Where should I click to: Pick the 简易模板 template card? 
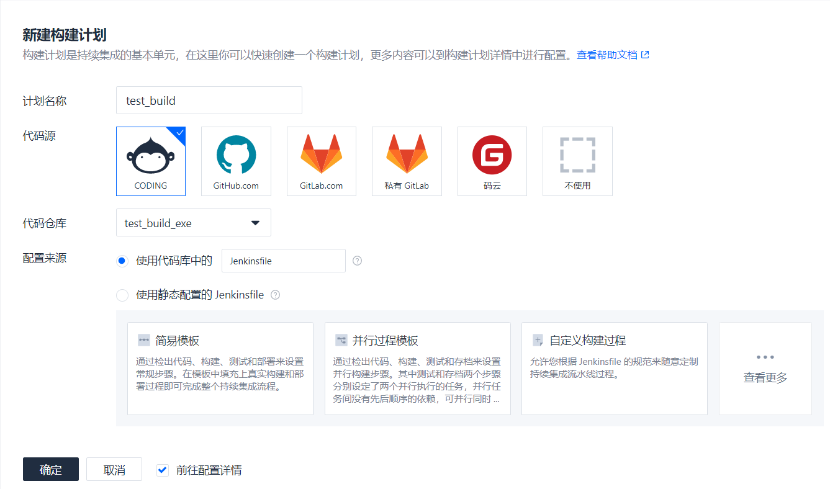(x=220, y=368)
